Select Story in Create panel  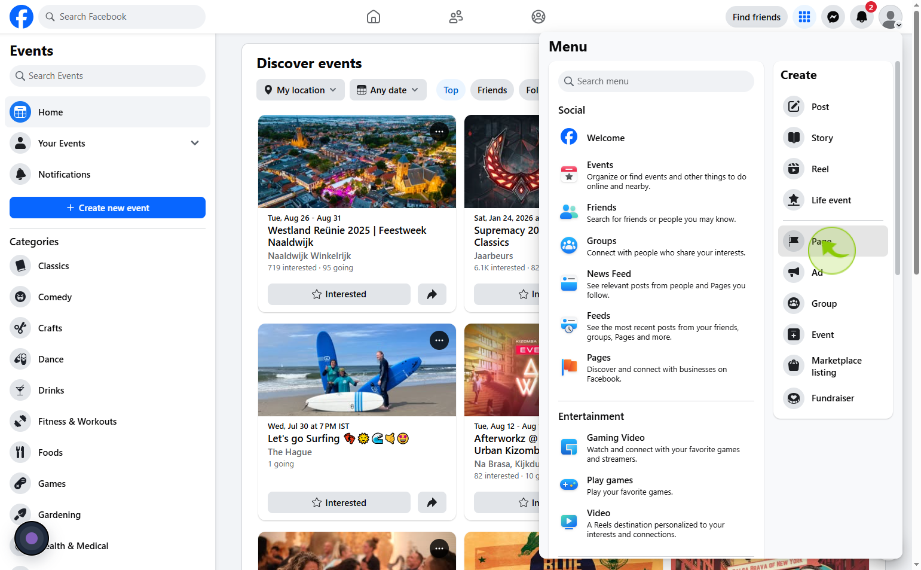click(x=833, y=138)
